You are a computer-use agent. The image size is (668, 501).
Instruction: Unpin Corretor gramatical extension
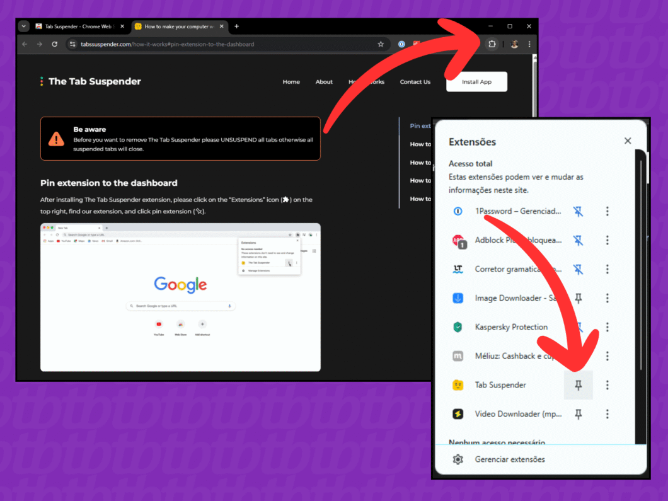[x=578, y=269]
